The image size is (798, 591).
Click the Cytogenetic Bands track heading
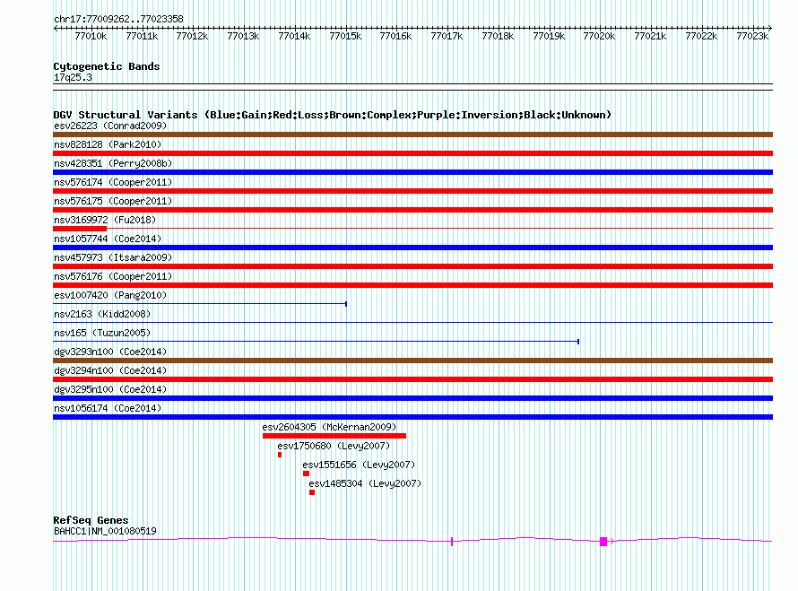coord(106,66)
